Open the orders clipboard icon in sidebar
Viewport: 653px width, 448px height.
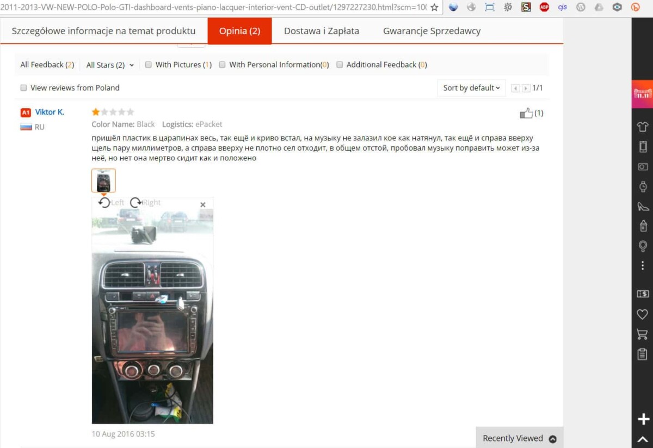[643, 354]
